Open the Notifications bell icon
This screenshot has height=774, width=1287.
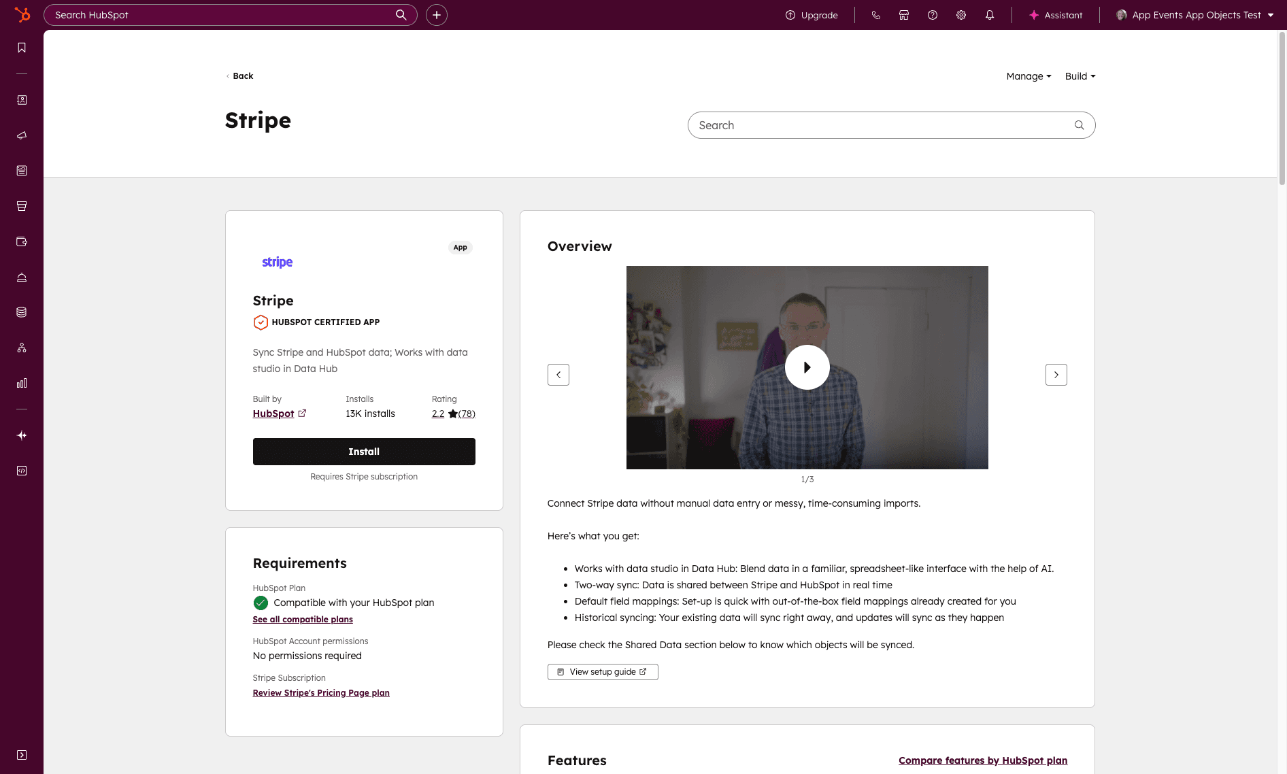tap(990, 15)
